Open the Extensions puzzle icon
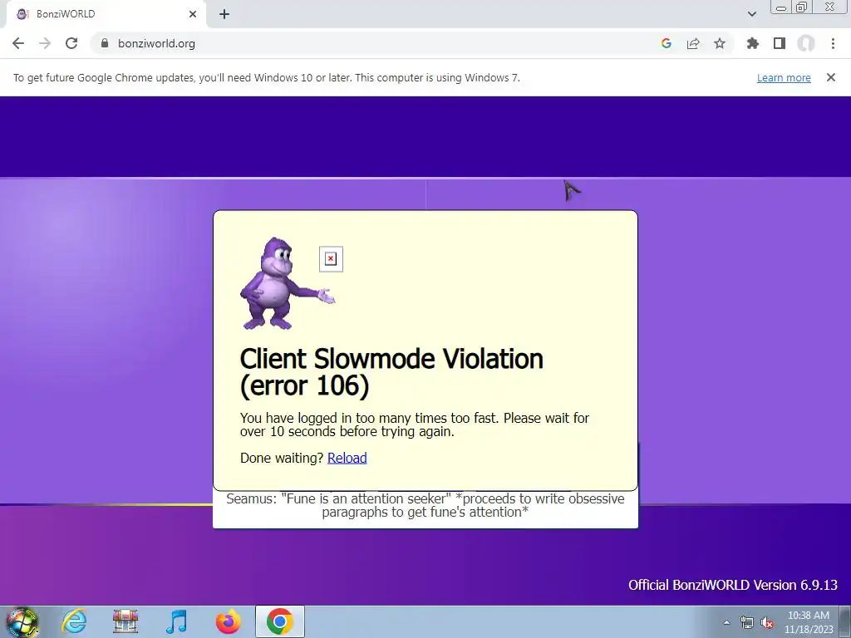851x638 pixels. pos(753,43)
